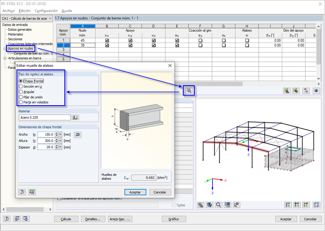
Task: Open the Edición menu
Action: point(25,11)
